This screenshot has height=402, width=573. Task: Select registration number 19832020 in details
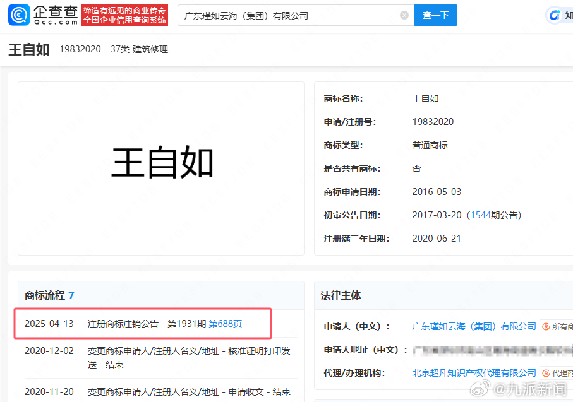(433, 122)
